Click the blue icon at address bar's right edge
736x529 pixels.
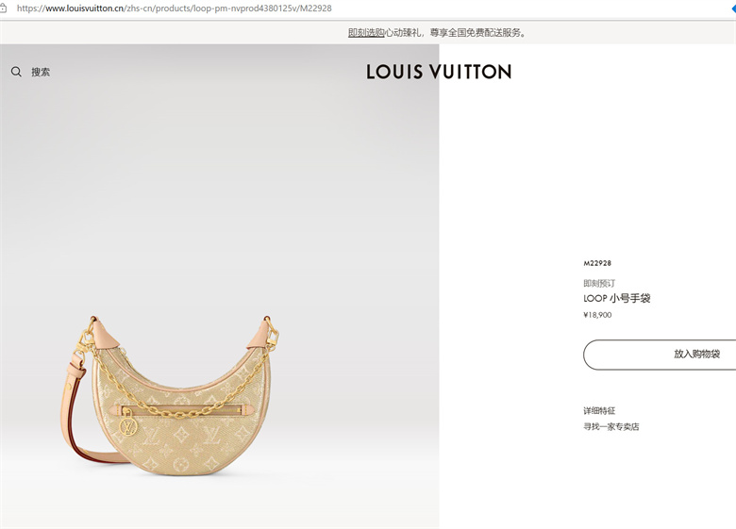pyautogui.click(x=733, y=8)
